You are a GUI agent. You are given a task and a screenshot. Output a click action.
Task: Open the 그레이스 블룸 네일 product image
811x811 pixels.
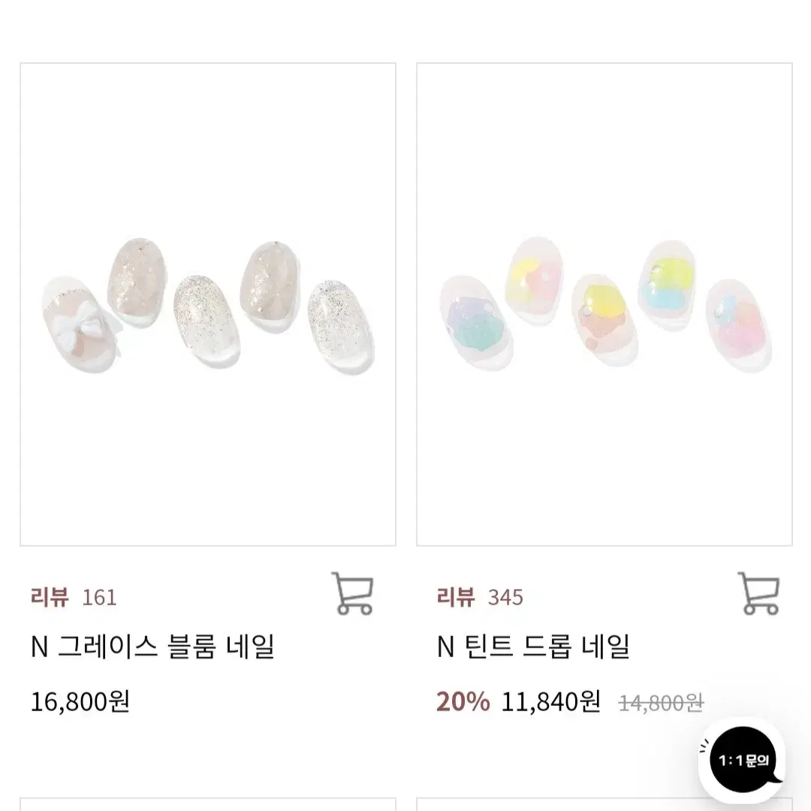[x=208, y=304]
